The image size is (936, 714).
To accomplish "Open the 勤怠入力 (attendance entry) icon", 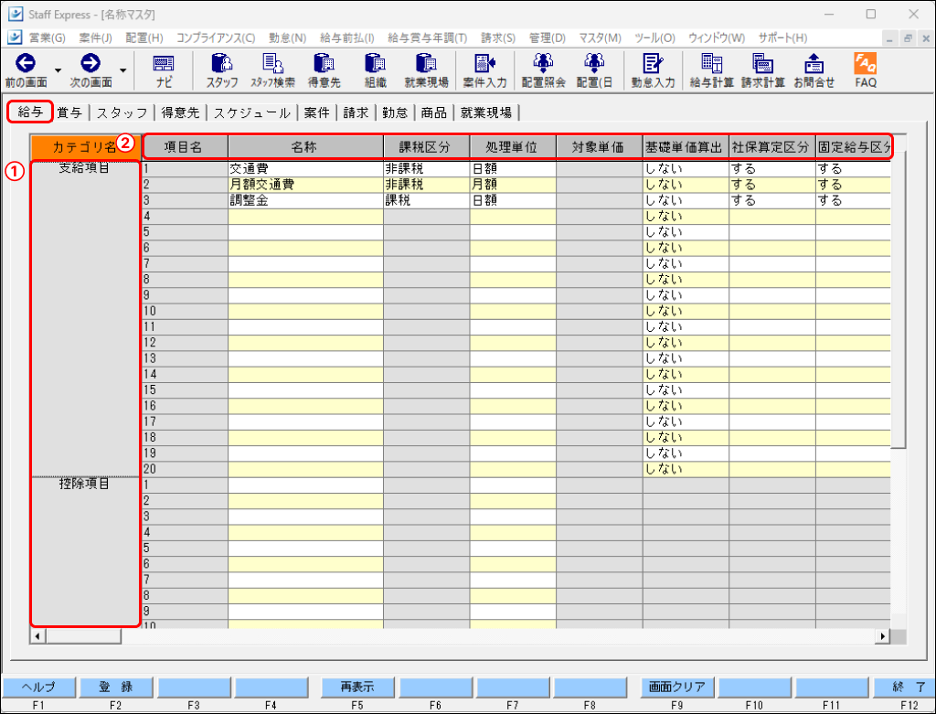I will pyautogui.click(x=654, y=69).
